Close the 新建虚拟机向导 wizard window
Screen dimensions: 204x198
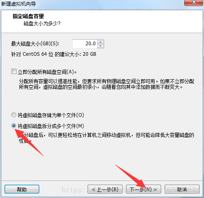(194, 2)
